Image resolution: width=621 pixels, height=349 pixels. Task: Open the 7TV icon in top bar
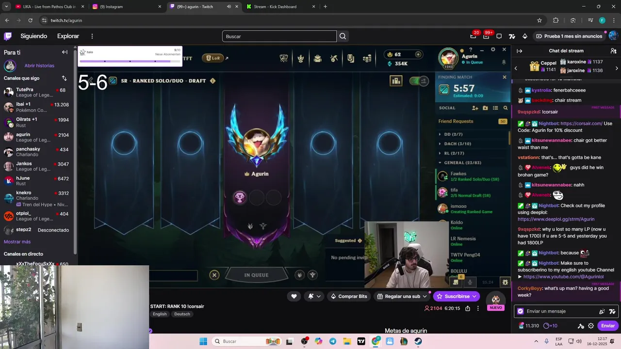click(x=512, y=36)
